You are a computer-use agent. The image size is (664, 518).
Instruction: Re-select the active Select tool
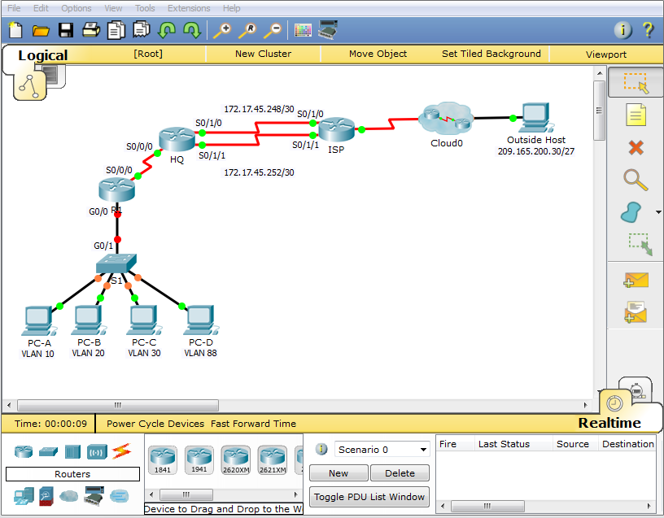[635, 82]
